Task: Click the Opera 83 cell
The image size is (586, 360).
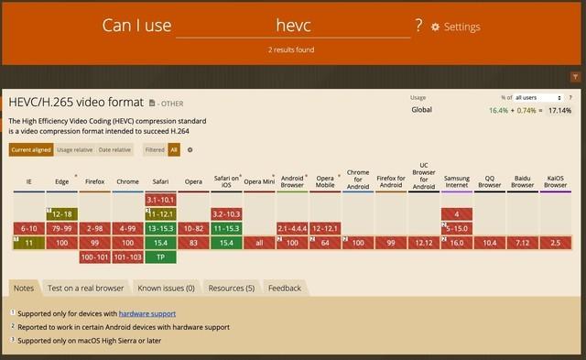Action: pos(193,243)
